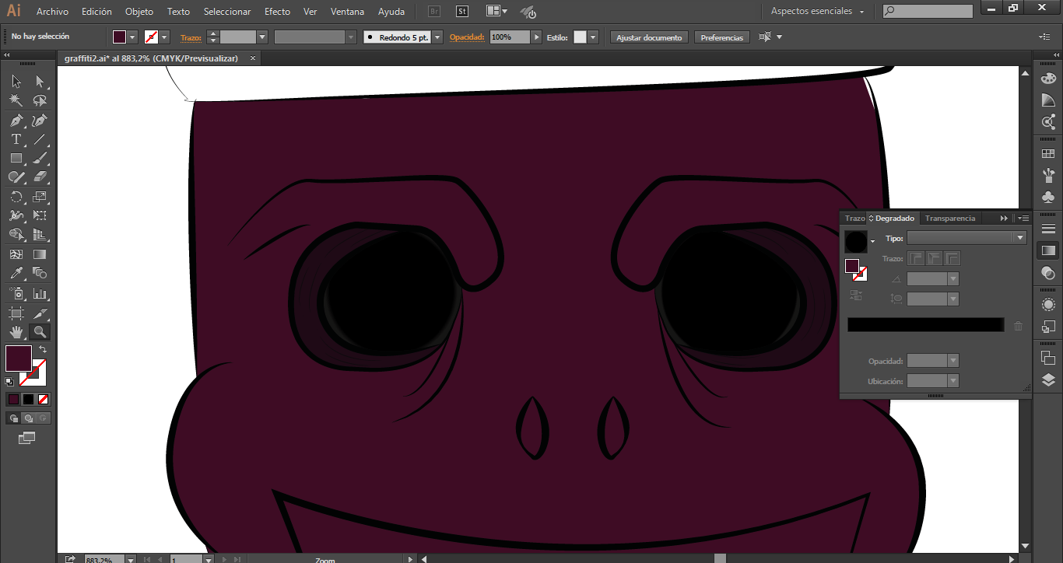Open the Aspectos esenciales workspace switcher
Image resolution: width=1063 pixels, height=563 pixels.
(817, 12)
